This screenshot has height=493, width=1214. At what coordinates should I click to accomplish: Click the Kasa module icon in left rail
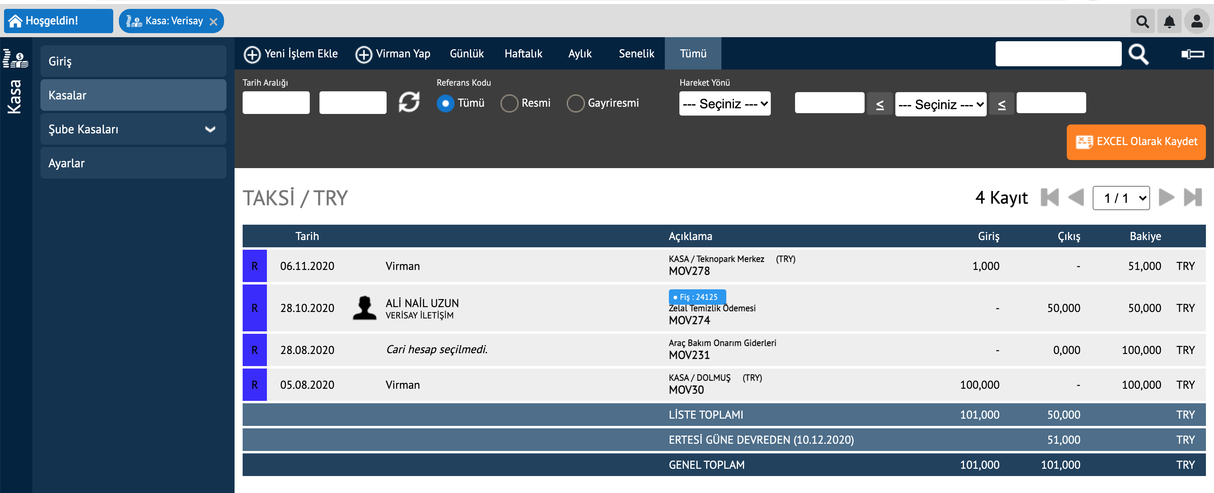click(x=15, y=59)
